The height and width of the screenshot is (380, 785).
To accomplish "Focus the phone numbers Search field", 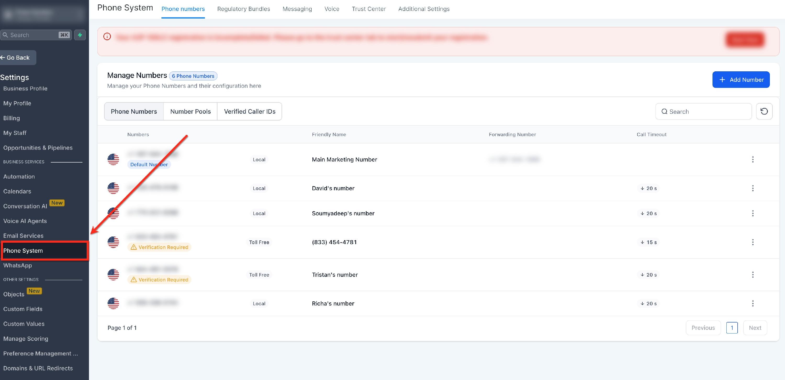I will (x=703, y=111).
